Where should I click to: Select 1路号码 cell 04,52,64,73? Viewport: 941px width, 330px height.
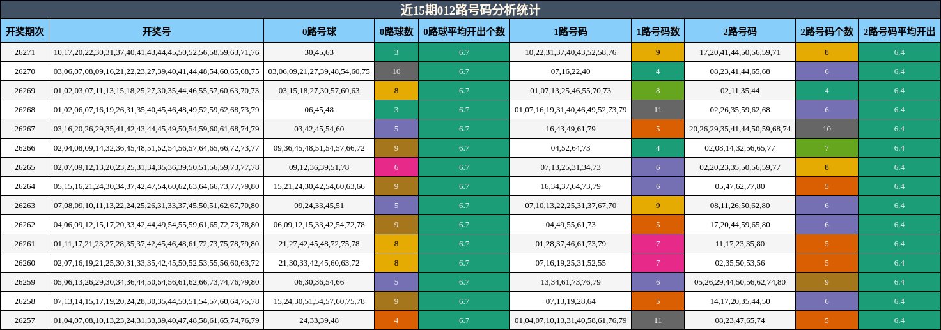point(571,148)
